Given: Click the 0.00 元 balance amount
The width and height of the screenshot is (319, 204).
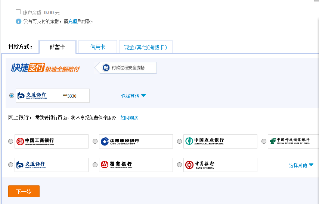Looking at the screenshot, I should [52, 13].
